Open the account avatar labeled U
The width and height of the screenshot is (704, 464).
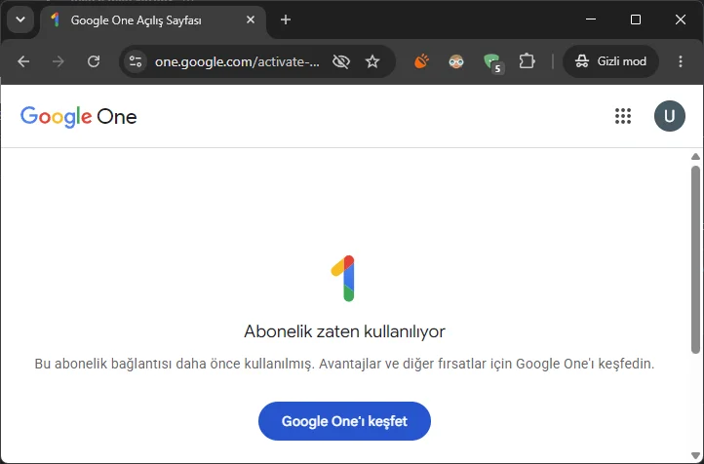coord(670,116)
